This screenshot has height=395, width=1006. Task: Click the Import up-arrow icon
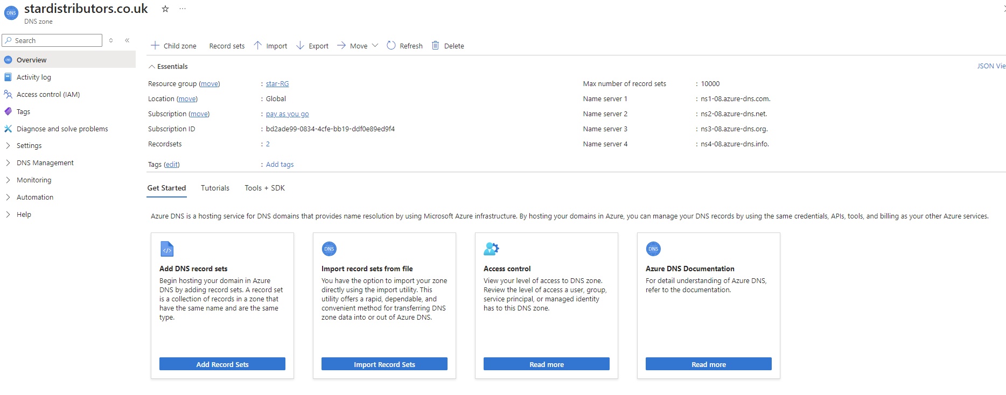coord(257,45)
